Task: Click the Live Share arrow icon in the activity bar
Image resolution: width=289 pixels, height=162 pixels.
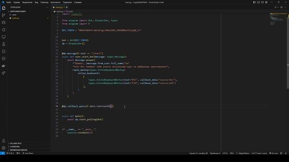Action: (x=4, y=73)
